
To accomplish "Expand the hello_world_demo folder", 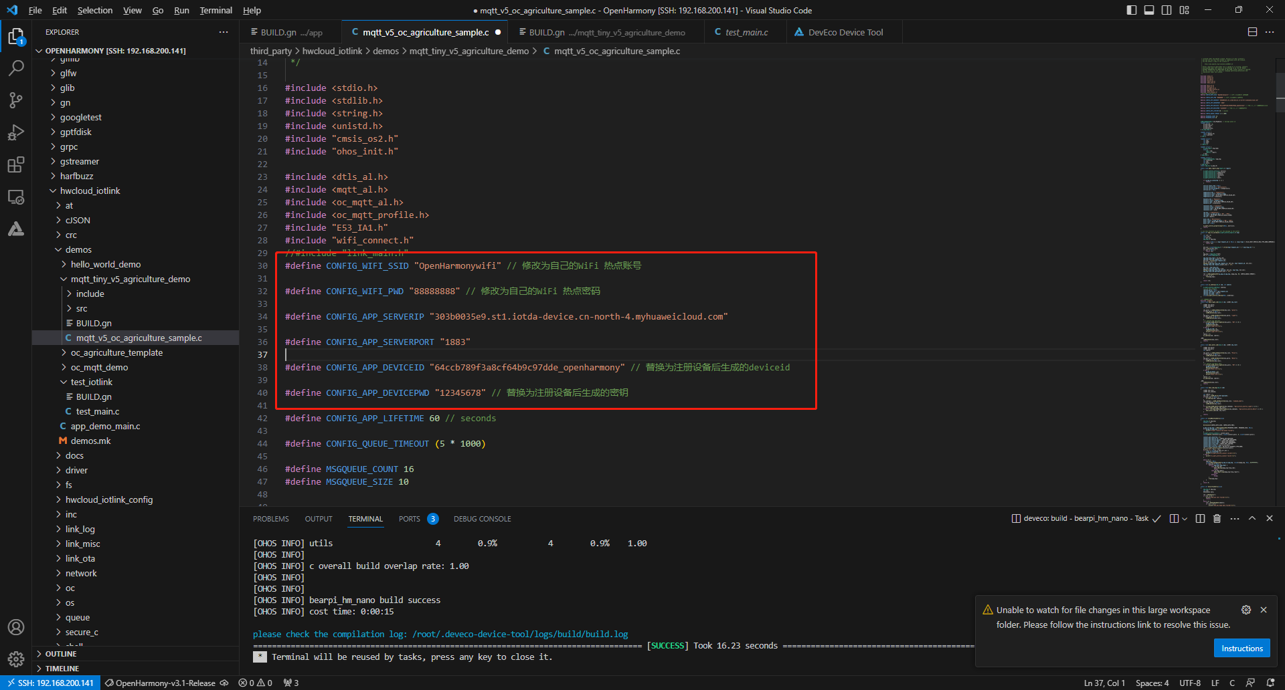I will pos(106,265).
